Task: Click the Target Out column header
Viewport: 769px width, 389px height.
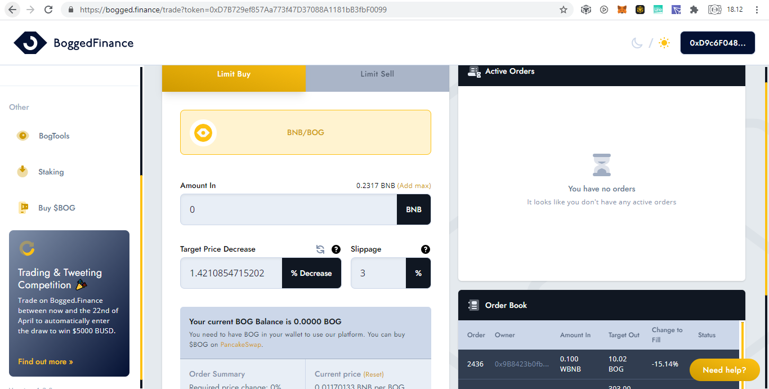Action: pos(624,335)
